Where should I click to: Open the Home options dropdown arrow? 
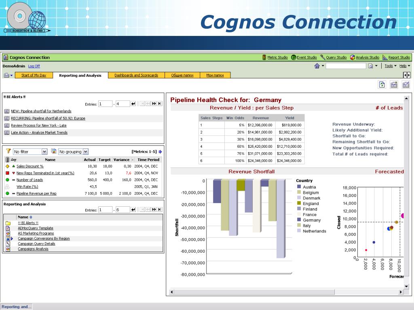[323, 66]
